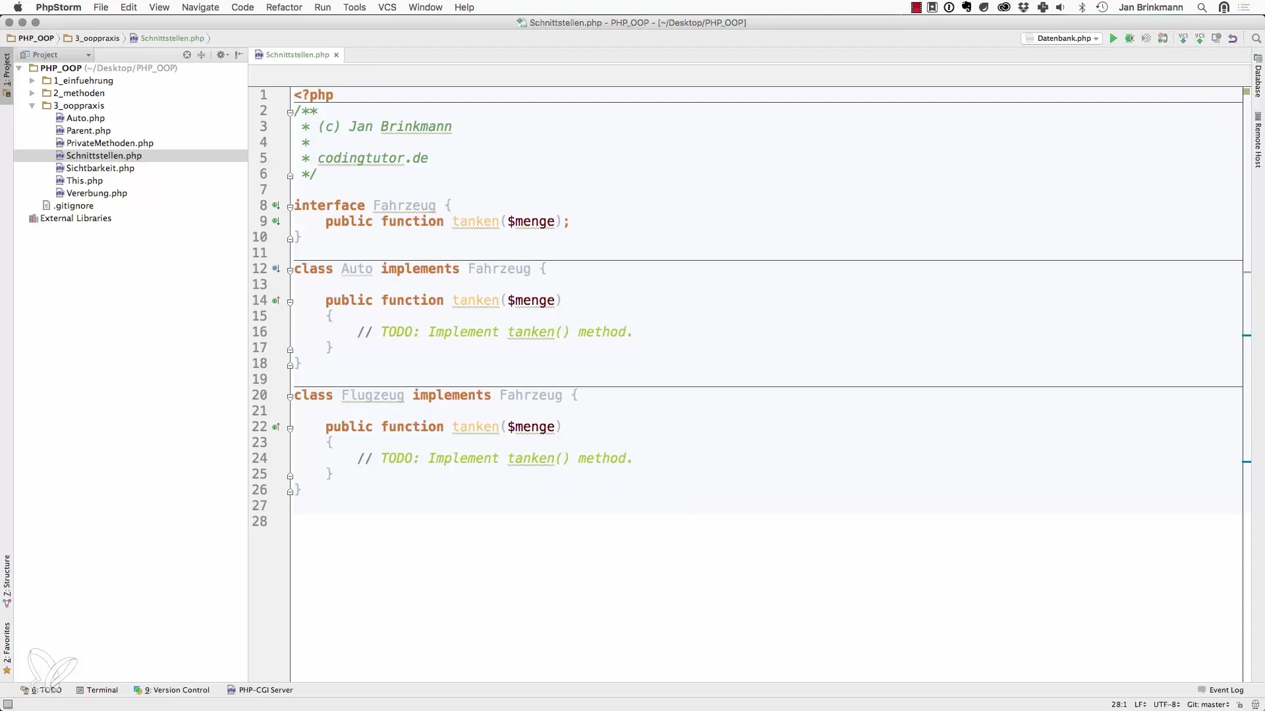Screen dimensions: 1265x711
Task: Open the Version Control tool window
Action: (x=171, y=690)
